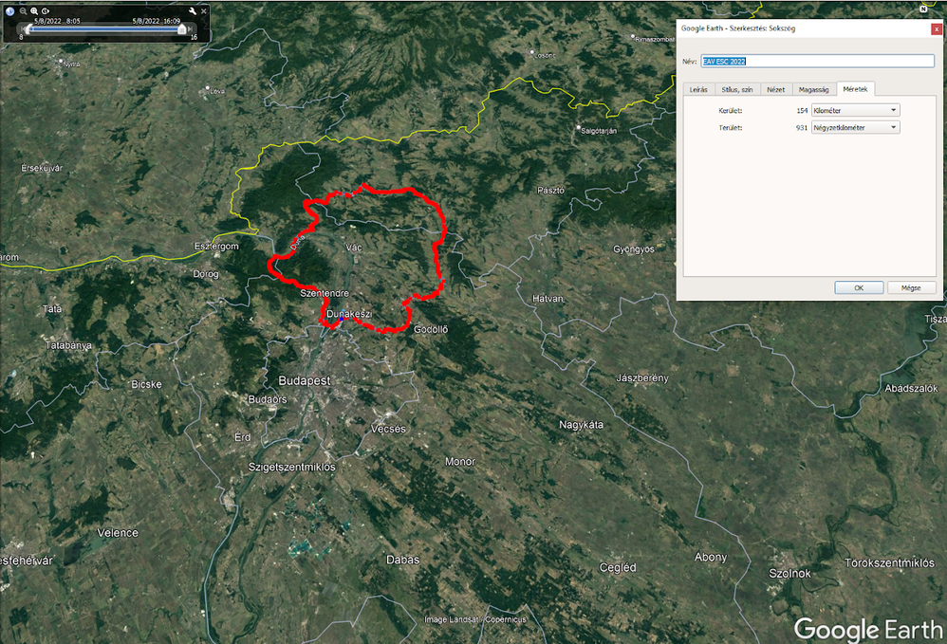Viewport: 947px width, 644px height.
Task: Click the Vecsés map label
Action: coord(388,429)
